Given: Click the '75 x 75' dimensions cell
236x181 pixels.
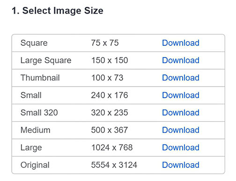Looking at the screenshot, I should pos(105,43).
